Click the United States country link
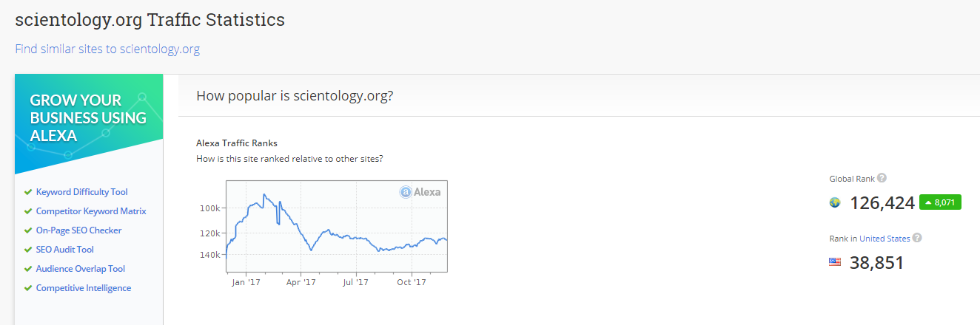The width and height of the screenshot is (980, 325). tap(885, 239)
